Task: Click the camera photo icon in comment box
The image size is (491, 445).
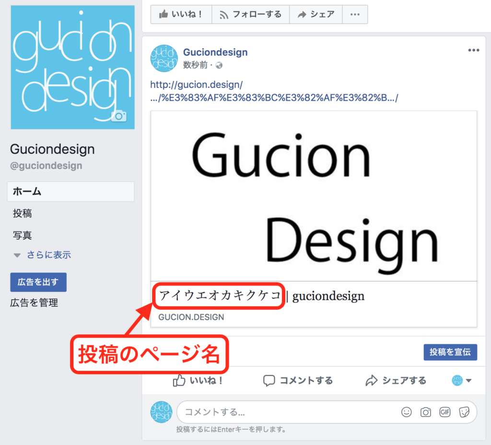Action: (425, 412)
